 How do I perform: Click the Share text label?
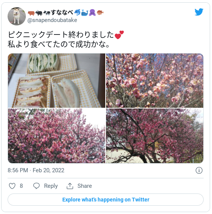point(85,186)
